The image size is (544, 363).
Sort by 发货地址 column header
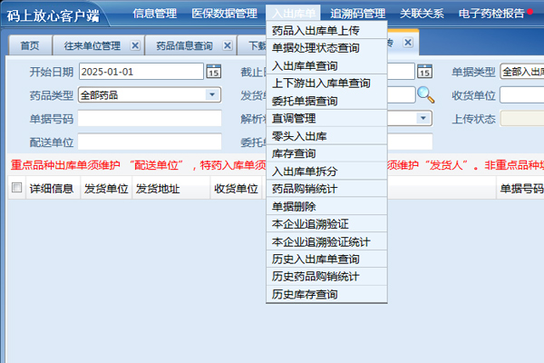[x=158, y=189]
